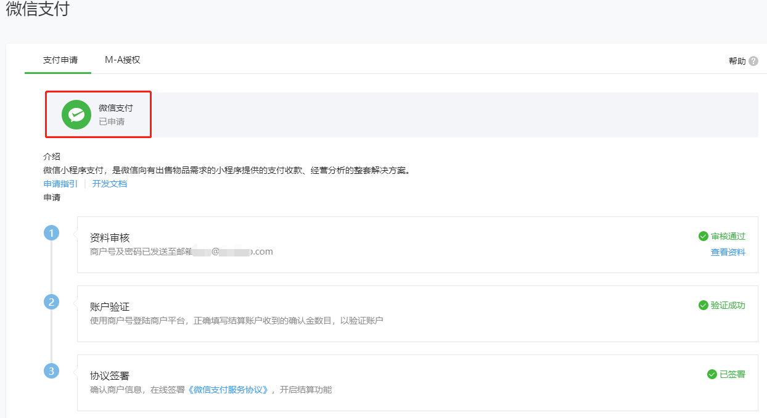Click the 帮助 help text
The width and height of the screenshot is (767, 418).
point(737,61)
